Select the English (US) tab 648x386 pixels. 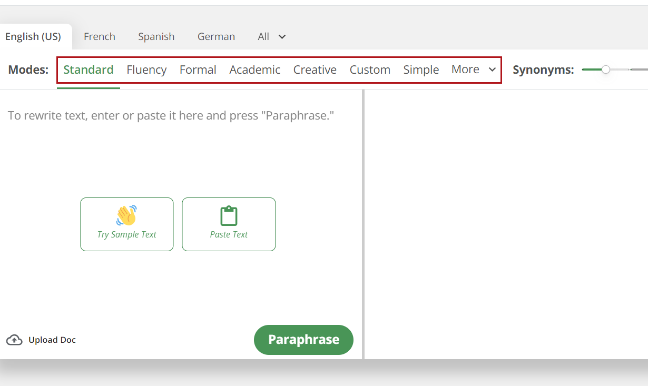coord(33,37)
